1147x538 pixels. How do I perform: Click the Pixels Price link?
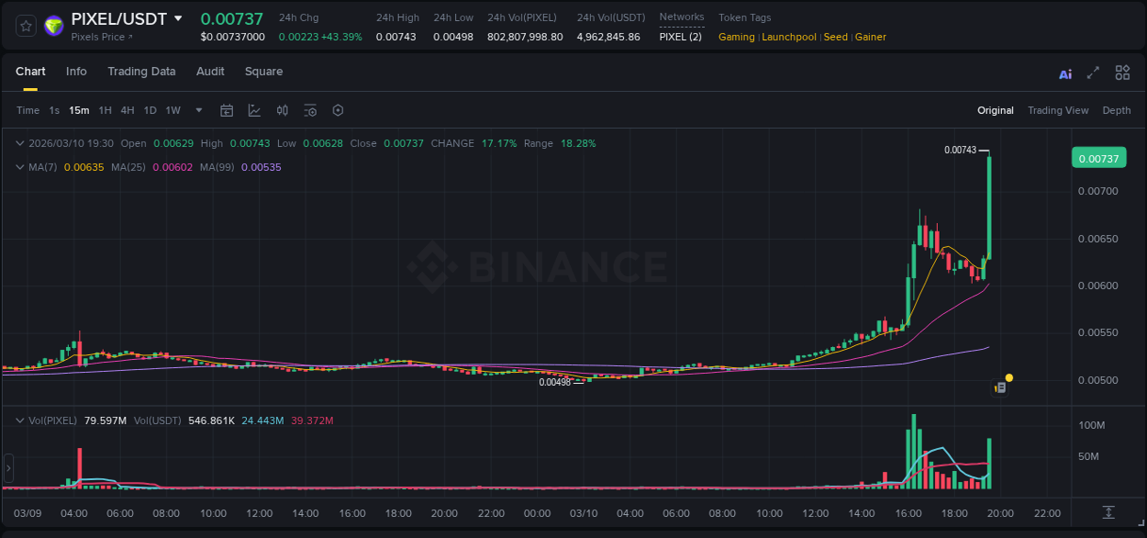coord(96,37)
